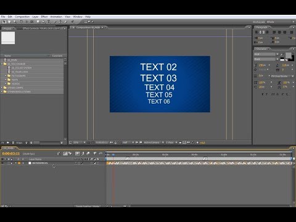Hide the REFERENCES layer video eye
This screenshot has height=222, width=296.
point(2,163)
